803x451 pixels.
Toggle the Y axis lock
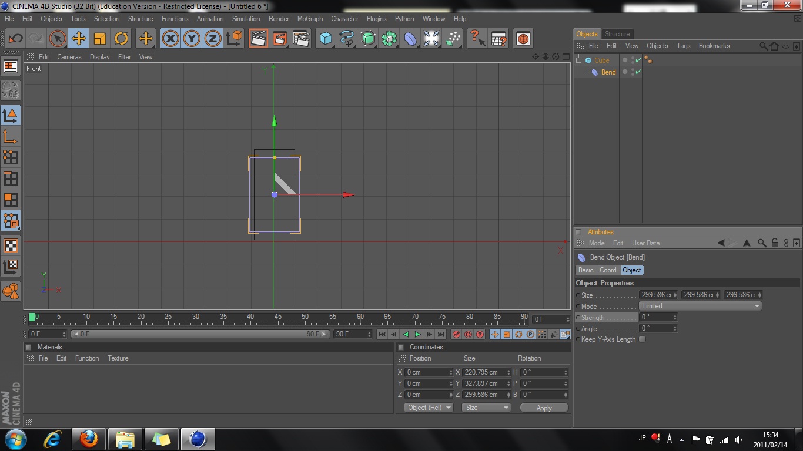[192, 39]
